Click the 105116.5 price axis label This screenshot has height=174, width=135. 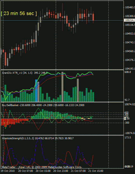[130, 25]
